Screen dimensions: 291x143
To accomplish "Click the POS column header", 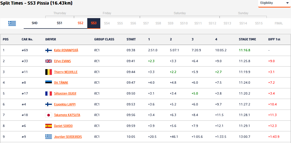I will coord(5,39).
